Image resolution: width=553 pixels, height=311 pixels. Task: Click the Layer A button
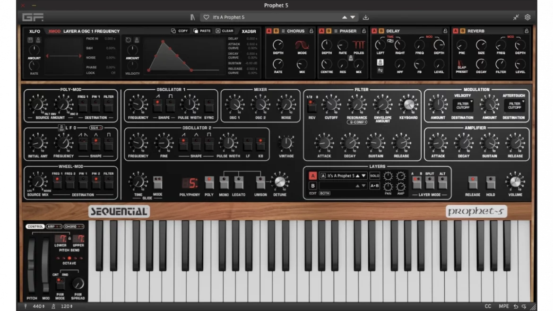tap(313, 176)
